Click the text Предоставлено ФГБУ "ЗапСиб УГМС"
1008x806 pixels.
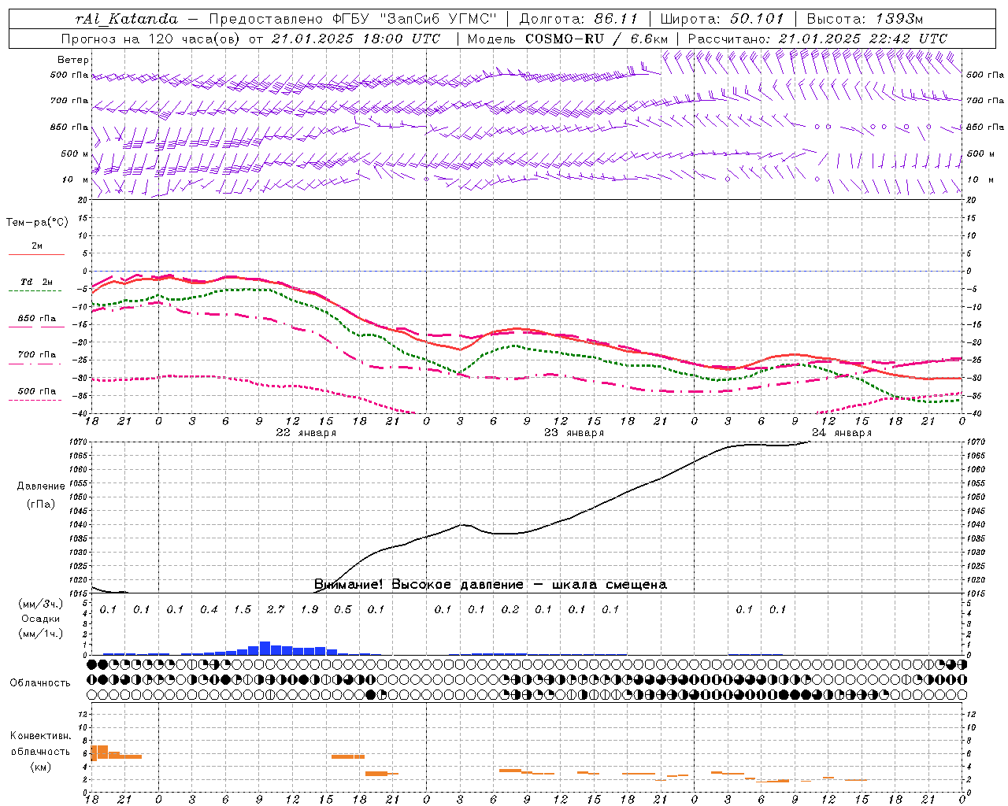(x=353, y=19)
